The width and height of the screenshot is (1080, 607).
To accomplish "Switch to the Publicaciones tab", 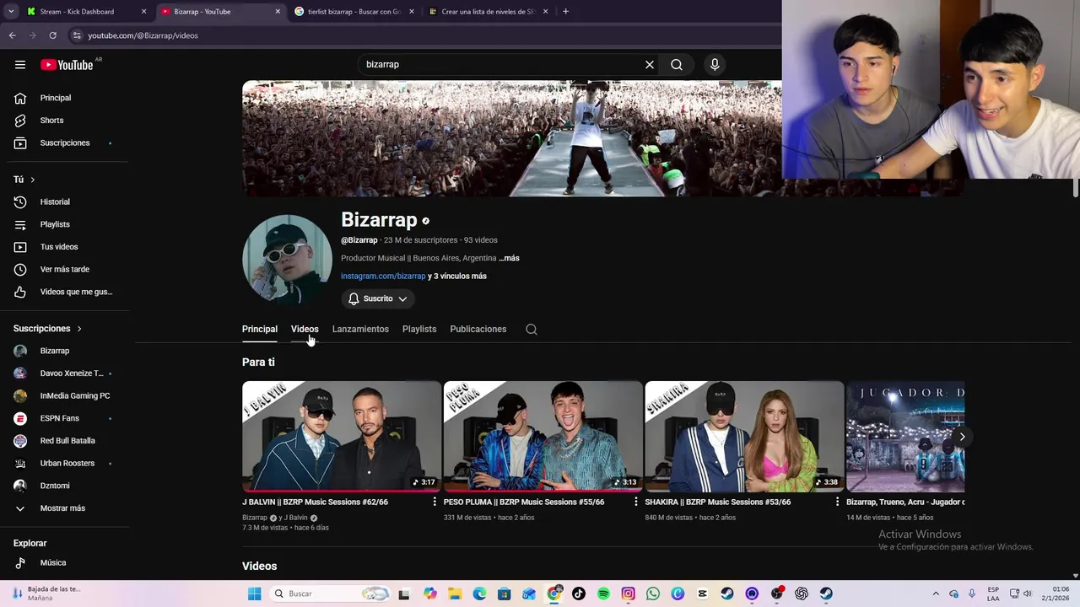I will point(478,329).
